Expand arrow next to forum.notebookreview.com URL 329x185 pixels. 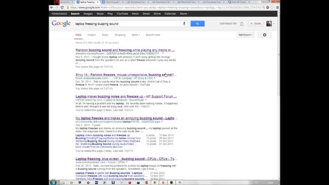pyautogui.click(x=154, y=78)
